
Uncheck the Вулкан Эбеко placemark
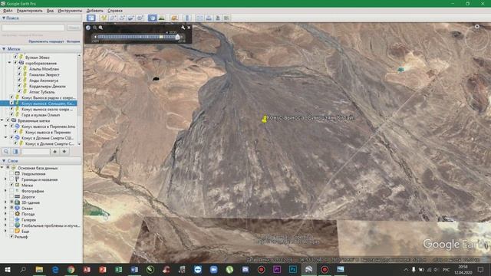(x=15, y=57)
